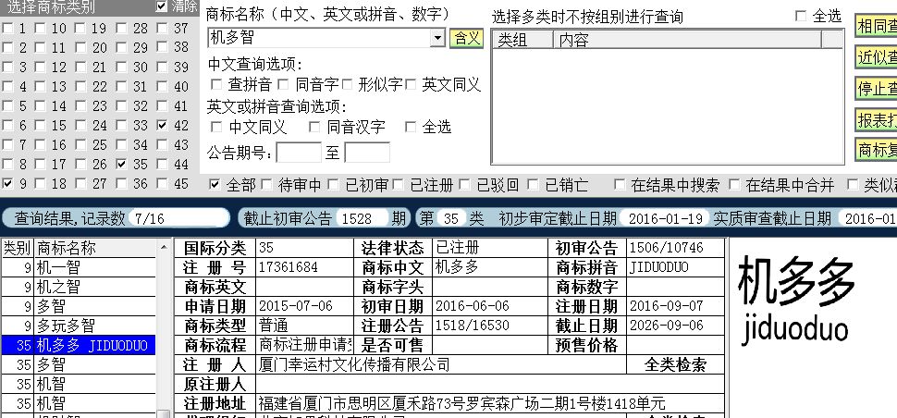Viewport: 897px width, 418px height.
Task: Focus the trademark name input field
Action: (x=319, y=38)
